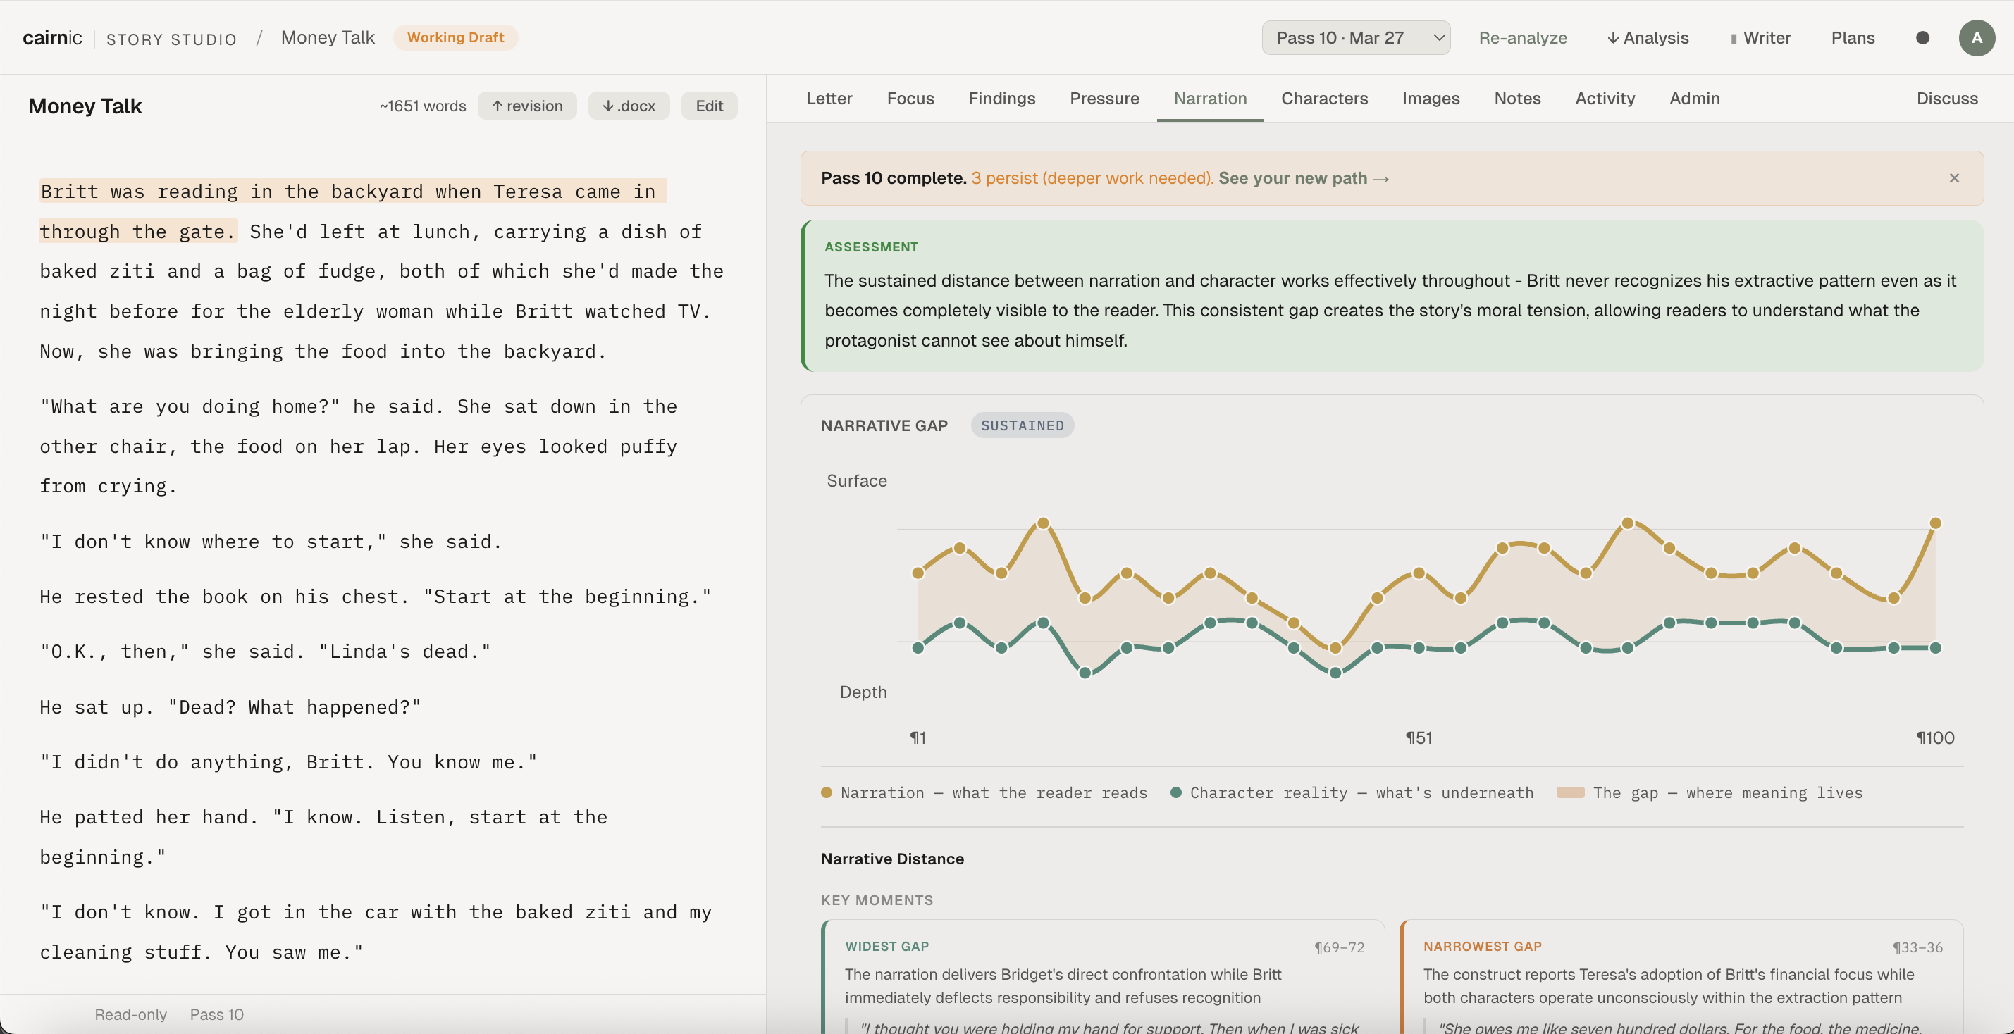Download the .docx file
Image resolution: width=2014 pixels, height=1034 pixels.
(x=629, y=106)
